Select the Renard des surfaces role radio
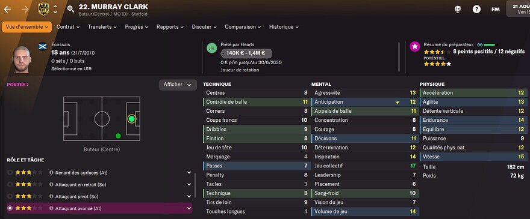This screenshot has width=530, height=219. point(10,173)
